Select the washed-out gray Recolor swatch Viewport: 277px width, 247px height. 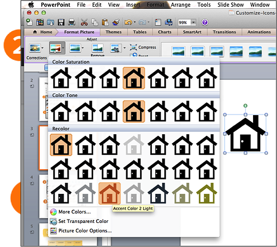[133, 145]
